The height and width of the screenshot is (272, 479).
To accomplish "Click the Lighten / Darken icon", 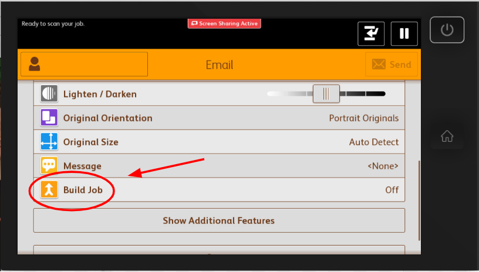I will click(49, 94).
